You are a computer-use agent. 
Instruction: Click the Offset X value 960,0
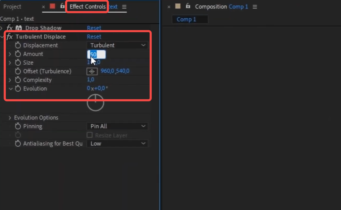(107, 71)
